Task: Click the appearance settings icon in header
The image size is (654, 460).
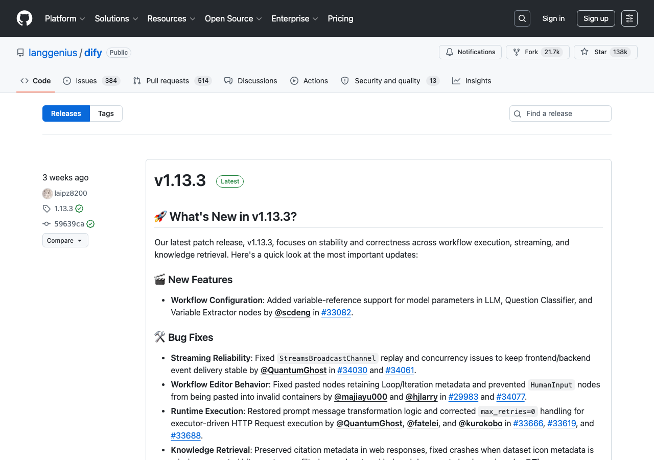Action: 629,18
